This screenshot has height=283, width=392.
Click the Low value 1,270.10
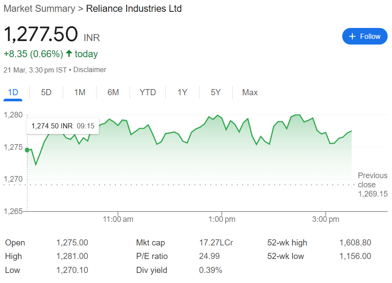tap(72, 270)
